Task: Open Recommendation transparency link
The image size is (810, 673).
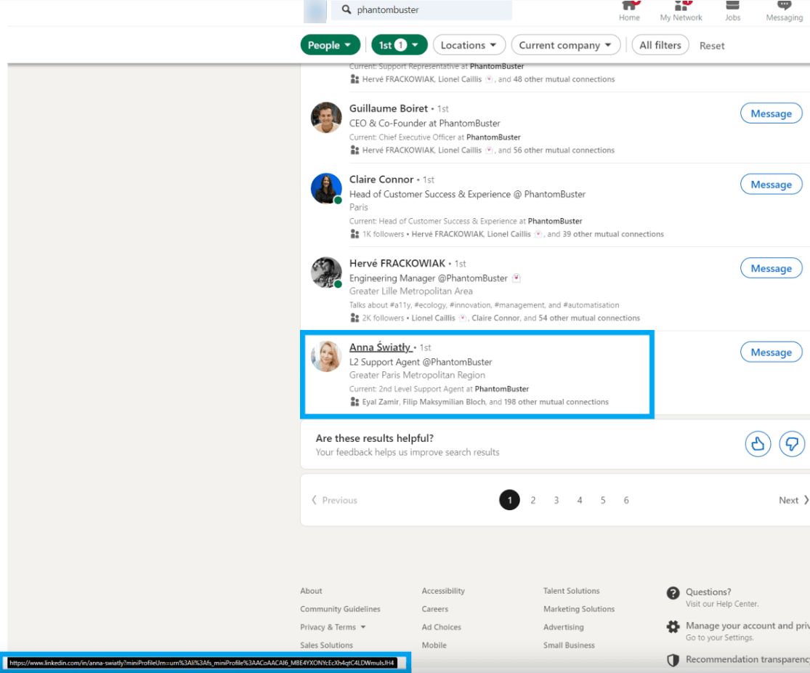Action: [x=748, y=660]
